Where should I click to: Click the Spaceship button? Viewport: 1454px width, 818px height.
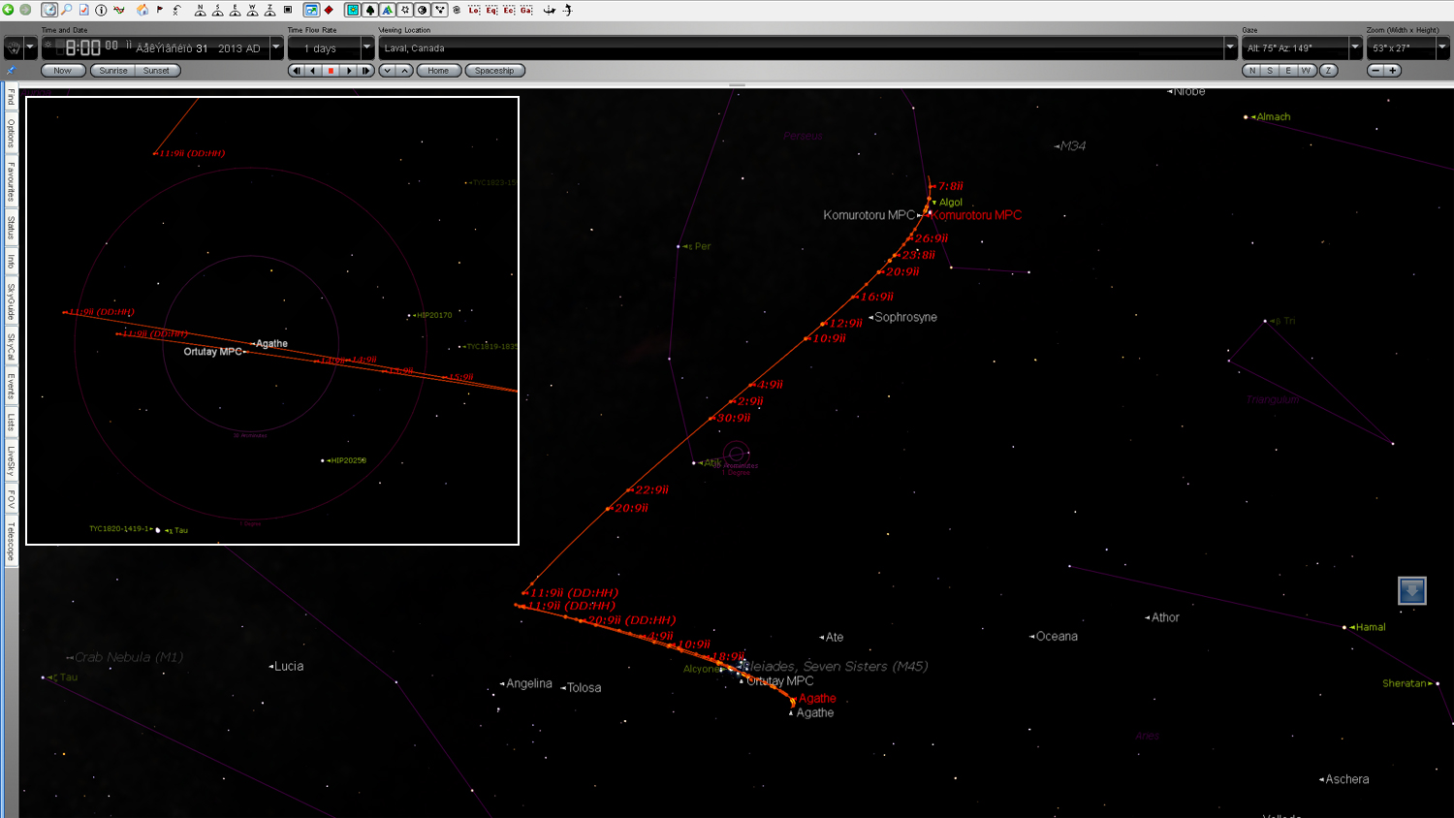coord(494,71)
